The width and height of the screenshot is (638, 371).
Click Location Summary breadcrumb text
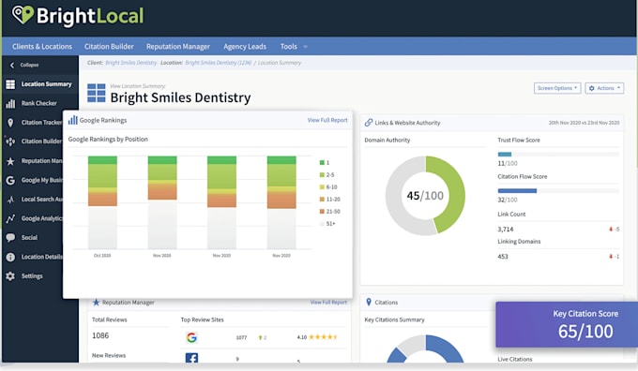coord(280,63)
